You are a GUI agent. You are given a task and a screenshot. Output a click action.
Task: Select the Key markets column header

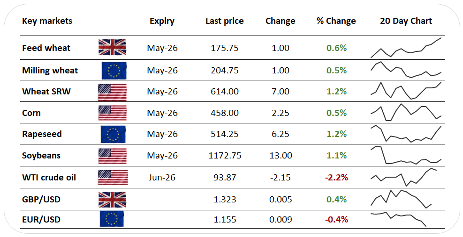click(47, 21)
